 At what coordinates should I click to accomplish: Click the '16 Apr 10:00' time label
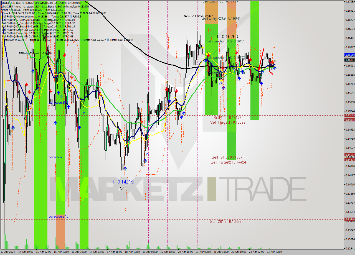(79, 252)
